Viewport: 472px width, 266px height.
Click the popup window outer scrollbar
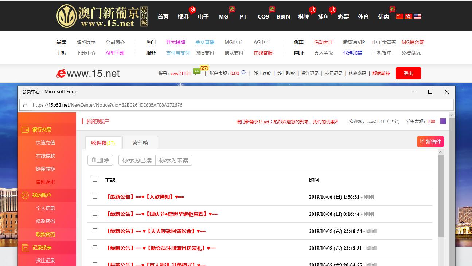(452, 189)
